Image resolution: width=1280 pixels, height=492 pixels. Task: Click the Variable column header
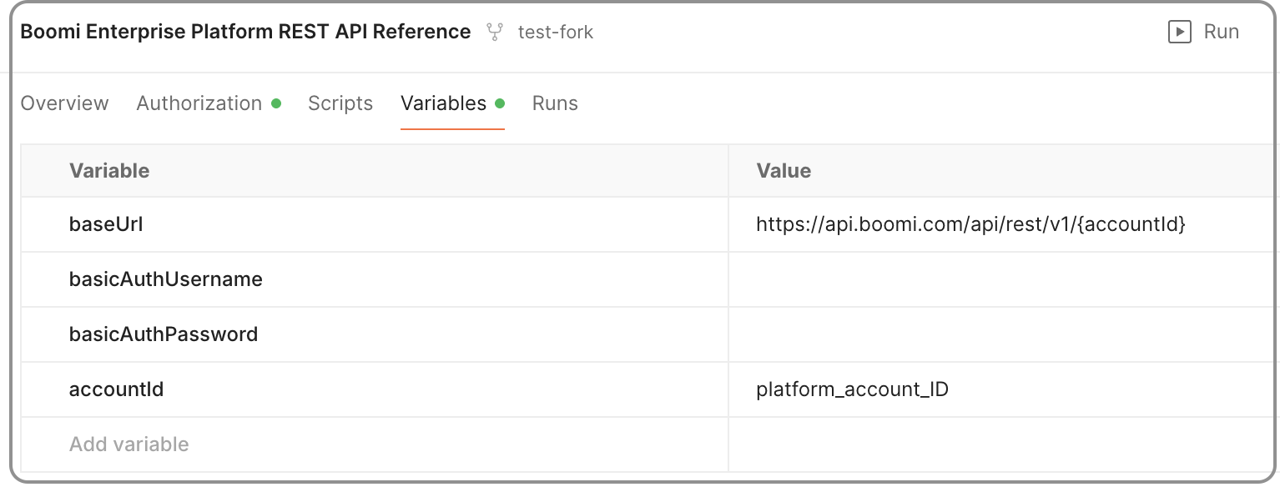click(x=109, y=170)
